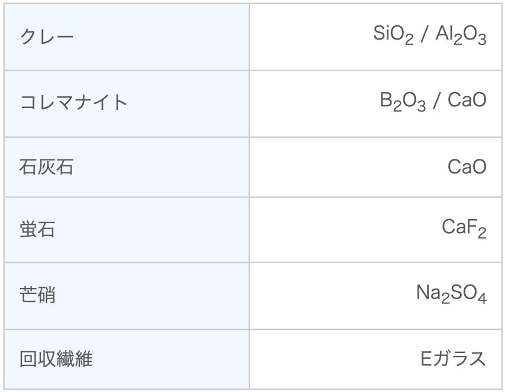505x392 pixels.
Task: Click the SiO2 text in clay row
Action: (393, 35)
